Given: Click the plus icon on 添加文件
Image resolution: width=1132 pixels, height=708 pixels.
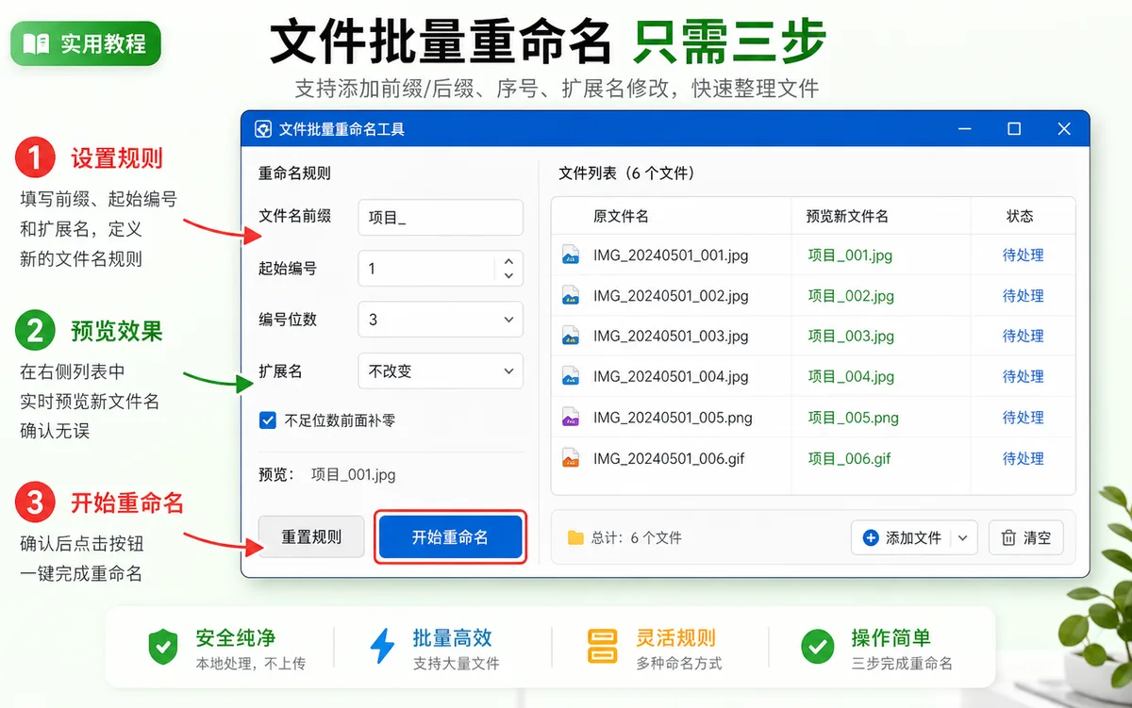Looking at the screenshot, I should tap(871, 538).
